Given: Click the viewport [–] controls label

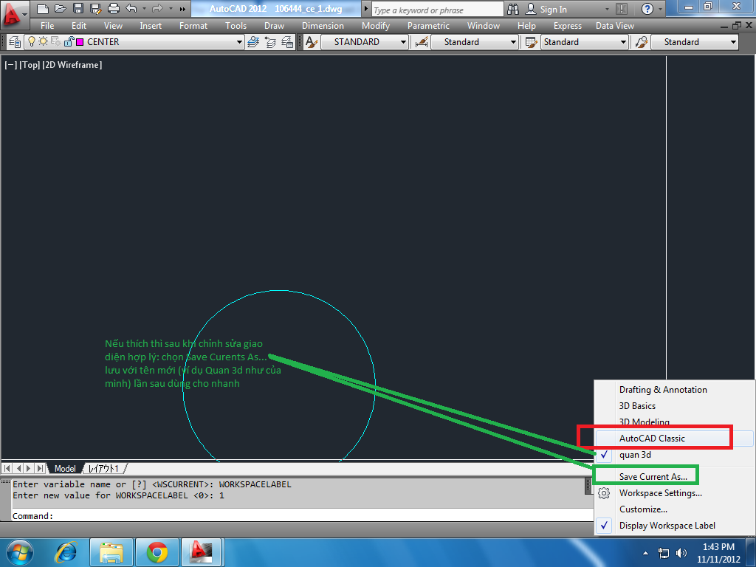Looking at the screenshot, I should tap(10, 65).
